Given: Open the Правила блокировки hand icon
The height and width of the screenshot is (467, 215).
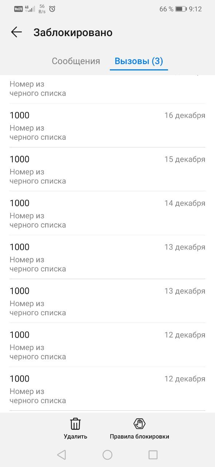Looking at the screenshot, I should pyautogui.click(x=139, y=424).
